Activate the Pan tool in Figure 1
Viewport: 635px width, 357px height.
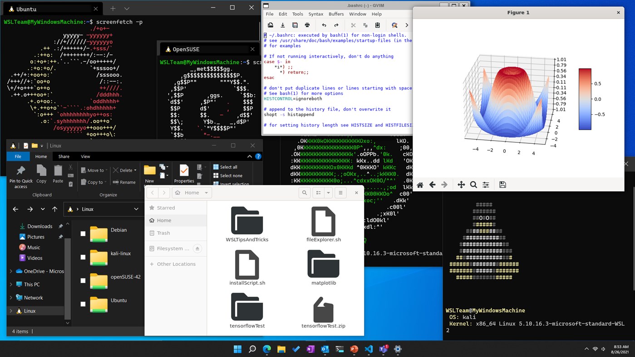point(461,185)
